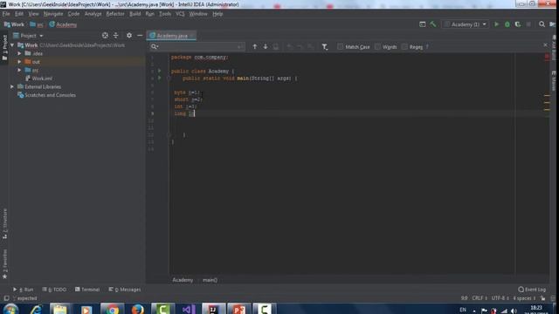Open Search Everywhere magnifier icon
This screenshot has height=314, width=559.
(x=542, y=24)
